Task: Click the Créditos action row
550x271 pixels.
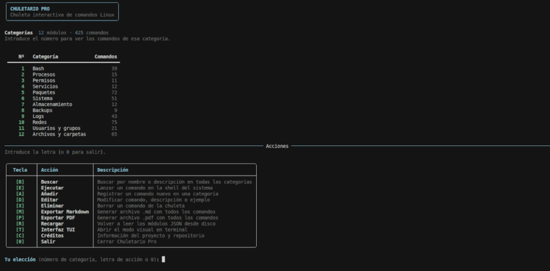Action: tap(131, 236)
